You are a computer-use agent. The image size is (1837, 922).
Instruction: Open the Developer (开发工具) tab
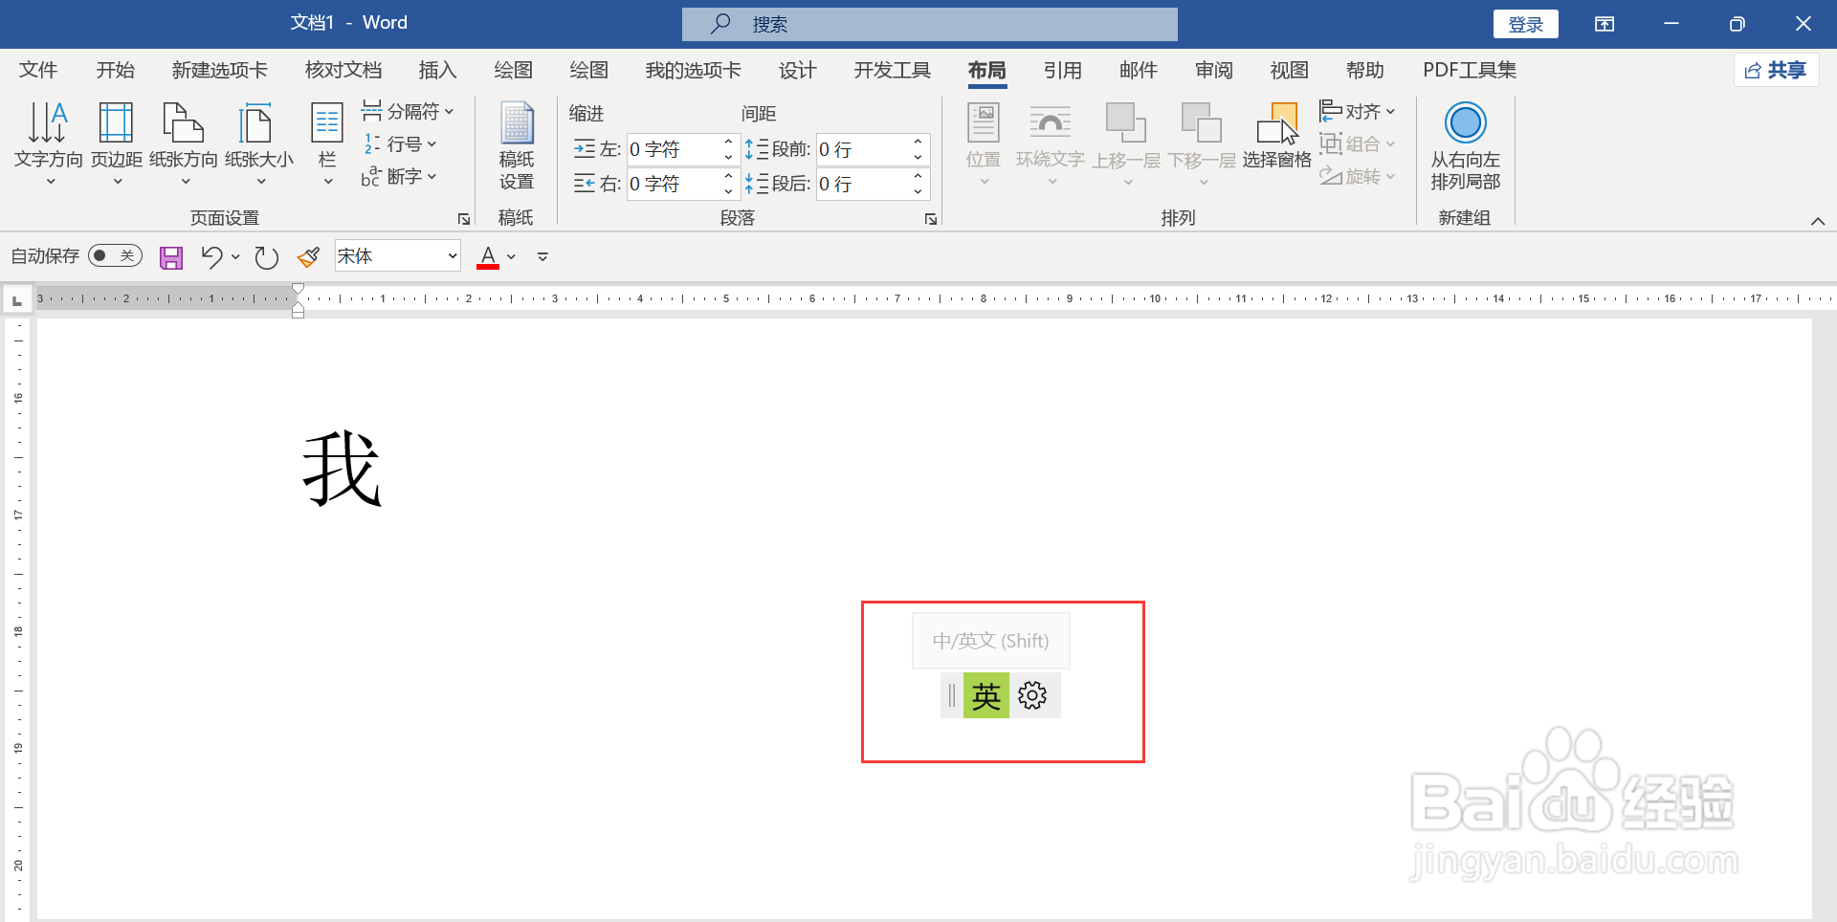click(x=892, y=70)
